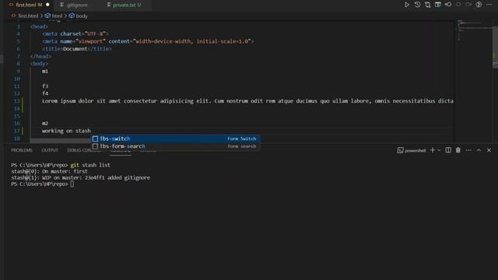Kill the terminal with the trash icon
498x280 pixels.
tap(458, 150)
